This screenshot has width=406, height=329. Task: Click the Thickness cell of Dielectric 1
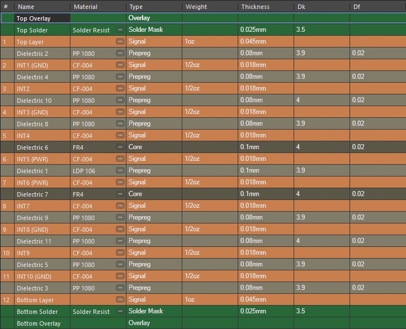266,171
